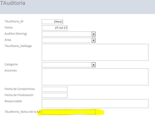Click the Fecha de Compromiso date field

55,89
